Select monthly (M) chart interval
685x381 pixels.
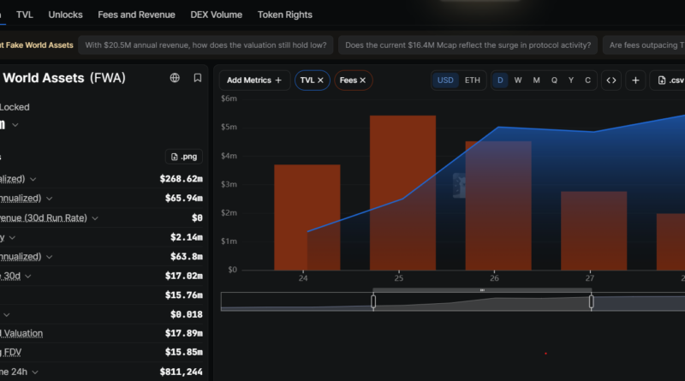point(537,80)
